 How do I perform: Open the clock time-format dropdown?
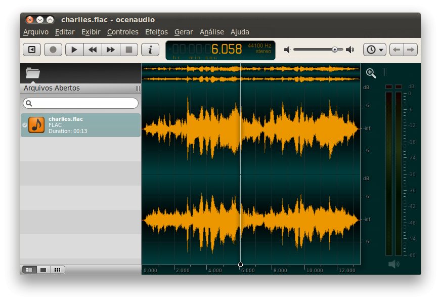(375, 50)
